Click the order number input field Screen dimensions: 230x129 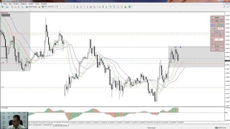[x=219, y=39]
